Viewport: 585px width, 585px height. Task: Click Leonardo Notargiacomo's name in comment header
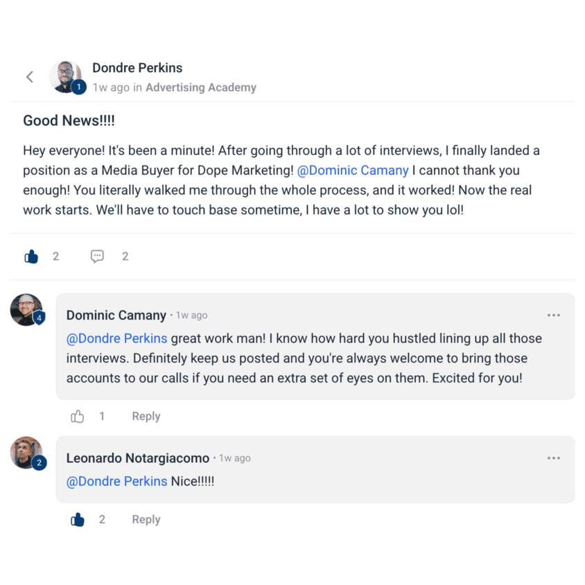[137, 458]
